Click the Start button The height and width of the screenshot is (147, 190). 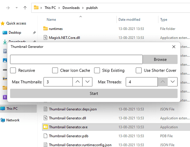[94, 94]
